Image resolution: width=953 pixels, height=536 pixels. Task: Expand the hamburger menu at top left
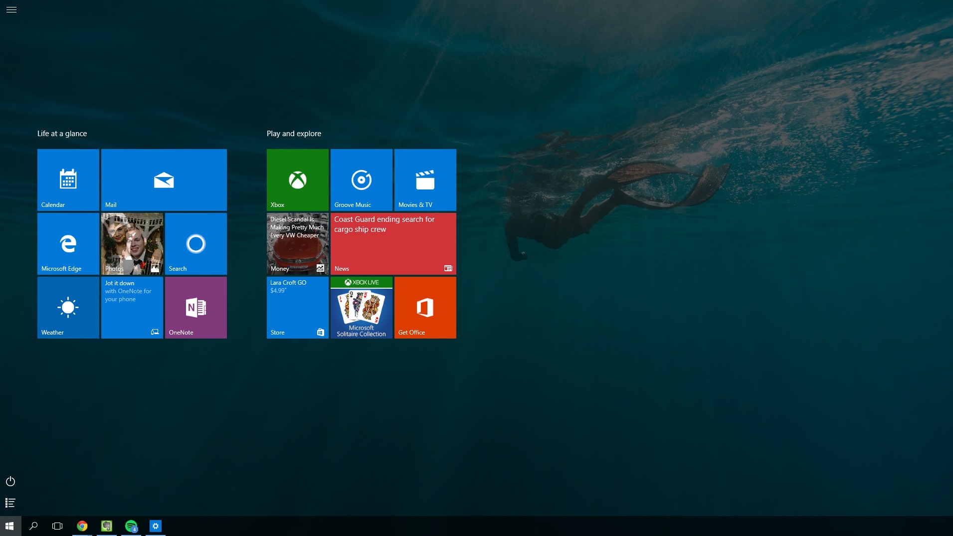click(x=11, y=10)
